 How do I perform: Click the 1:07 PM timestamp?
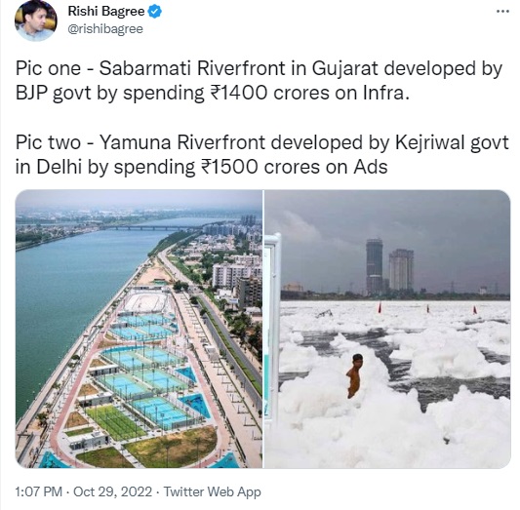pos(39,491)
